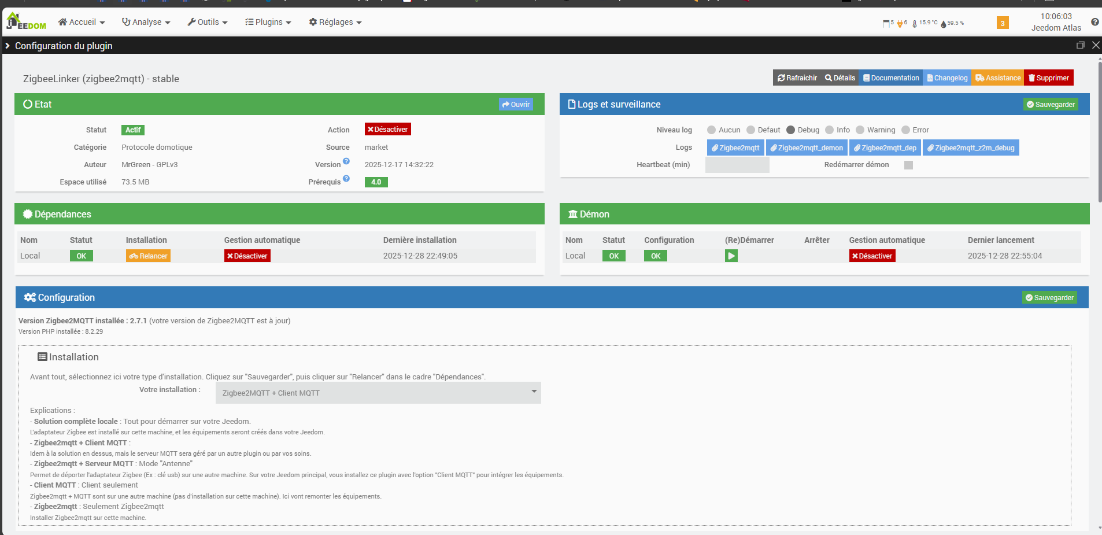The width and height of the screenshot is (1102, 535).
Task: Select the Warning log level
Action: pos(860,130)
